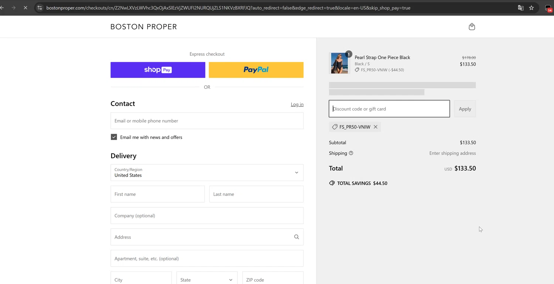Click the Pearl Strap One Piece thumbnail
Image resolution: width=554 pixels, height=284 pixels.
point(339,63)
